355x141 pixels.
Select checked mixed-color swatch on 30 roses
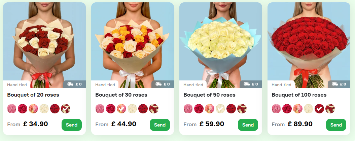[121, 109]
